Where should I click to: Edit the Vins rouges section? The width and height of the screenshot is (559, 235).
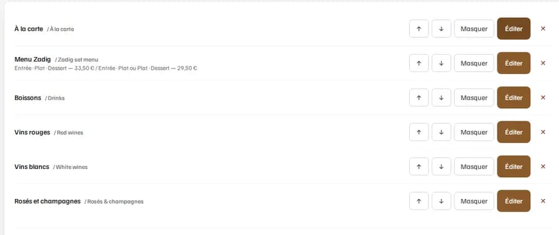coord(514,132)
